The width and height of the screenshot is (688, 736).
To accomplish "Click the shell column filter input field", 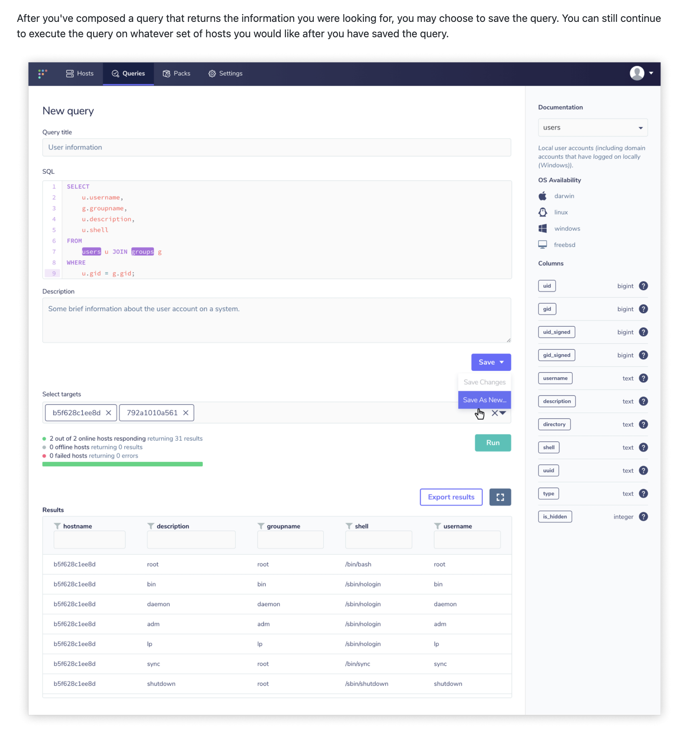I will click(378, 539).
